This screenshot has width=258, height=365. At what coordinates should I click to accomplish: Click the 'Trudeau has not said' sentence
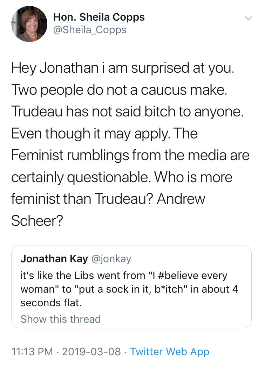[x=128, y=112]
